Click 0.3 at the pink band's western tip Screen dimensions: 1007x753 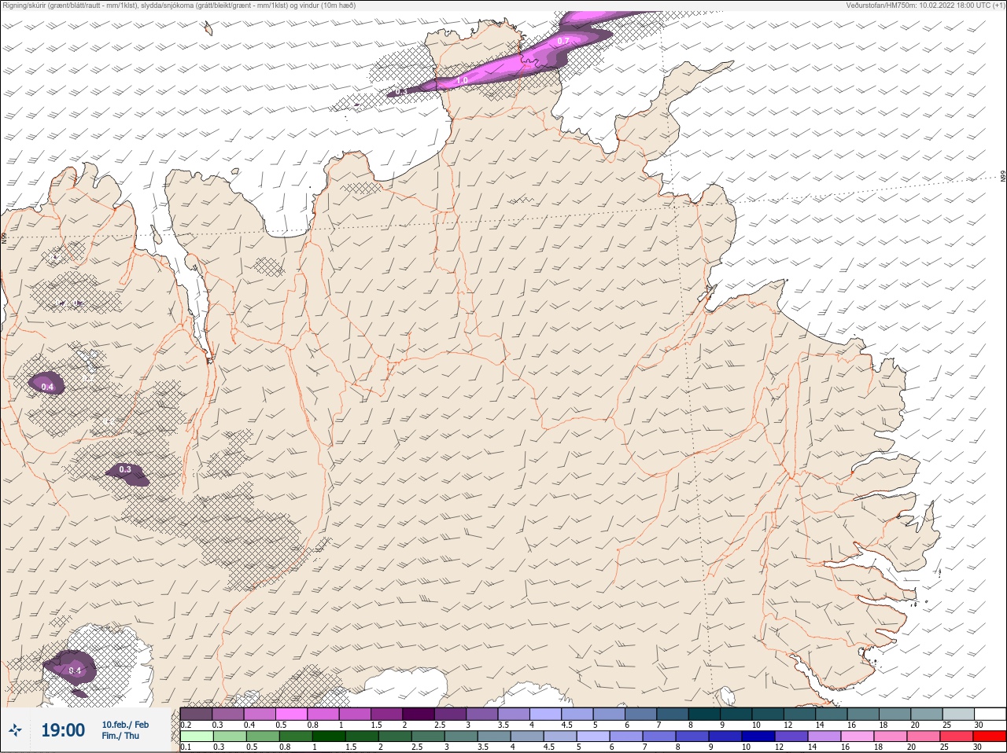[400, 92]
